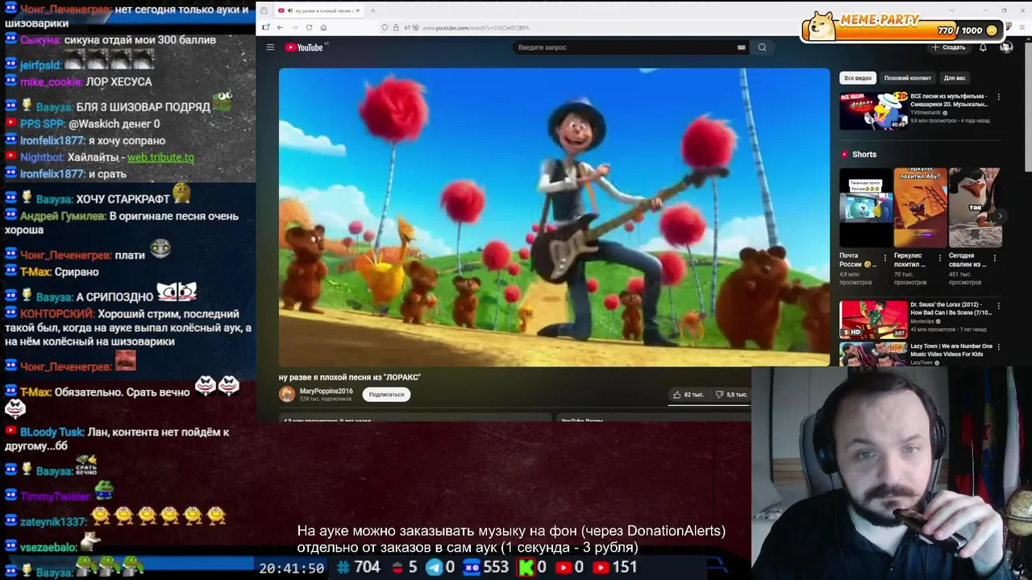Click chat username ironfelix1877 saying сопрано
Screen dimensions: 1032x580
52,140
